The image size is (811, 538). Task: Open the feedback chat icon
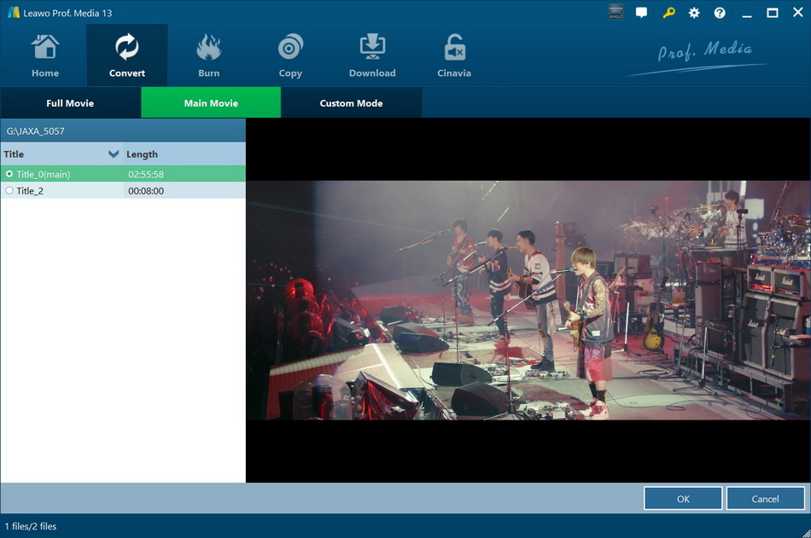(x=641, y=13)
